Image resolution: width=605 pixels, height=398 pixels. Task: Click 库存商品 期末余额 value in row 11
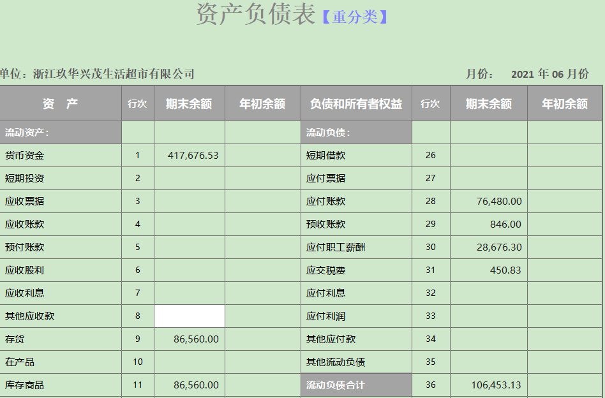(196, 385)
